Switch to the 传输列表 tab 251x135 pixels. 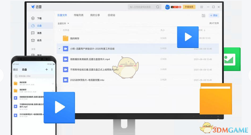tap(78, 15)
